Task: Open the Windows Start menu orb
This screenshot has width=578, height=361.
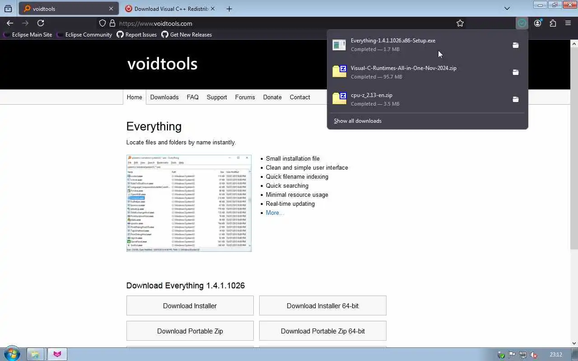Action: click(x=12, y=354)
